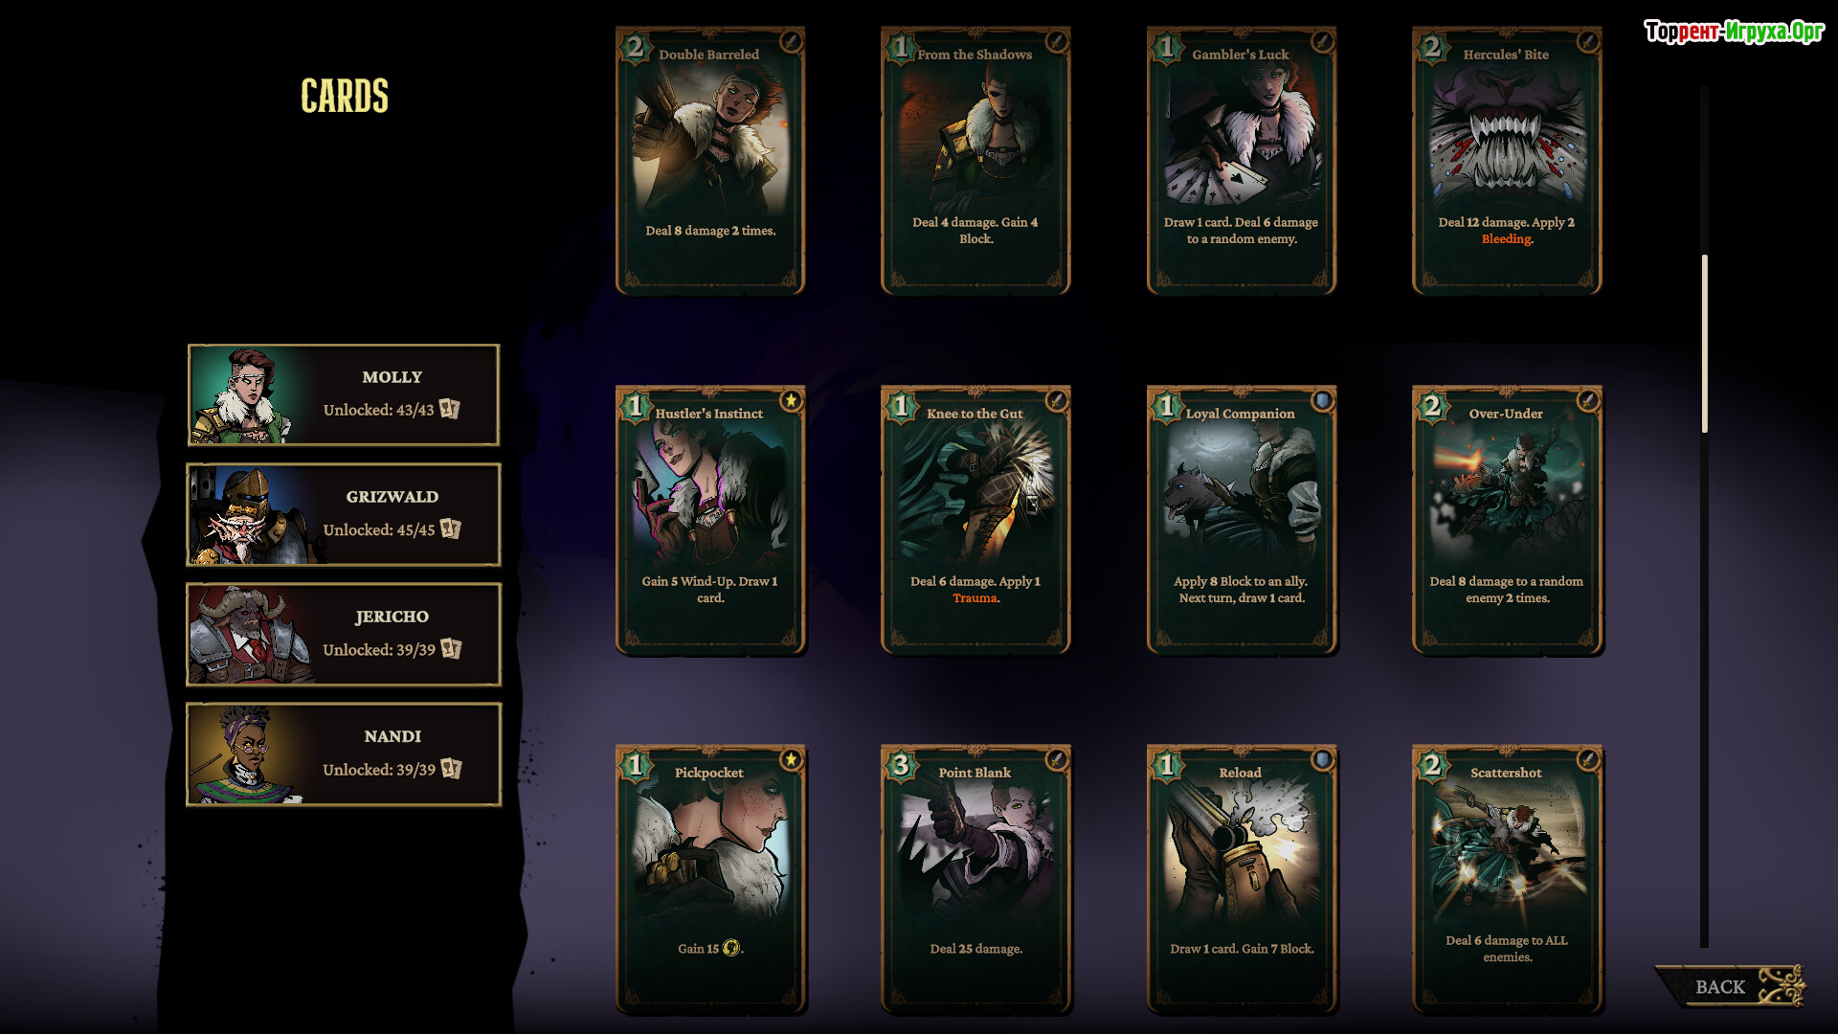Click the cards icon beside Jericho's unlocked count

(x=451, y=649)
